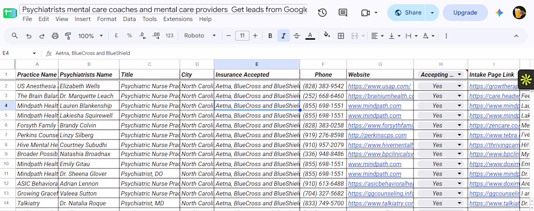Open the zoom 100% dropdown

91,36
